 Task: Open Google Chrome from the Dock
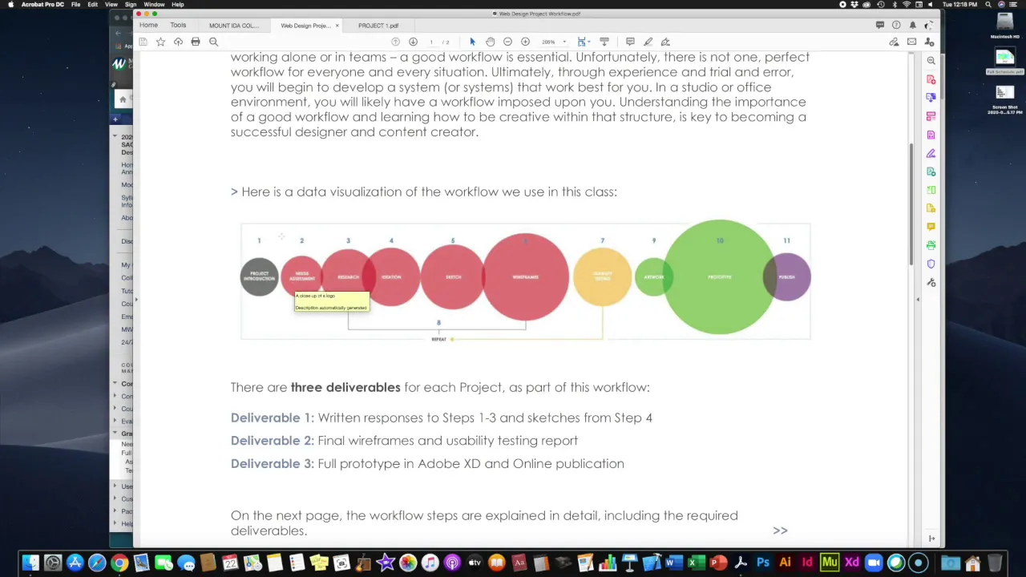119,563
